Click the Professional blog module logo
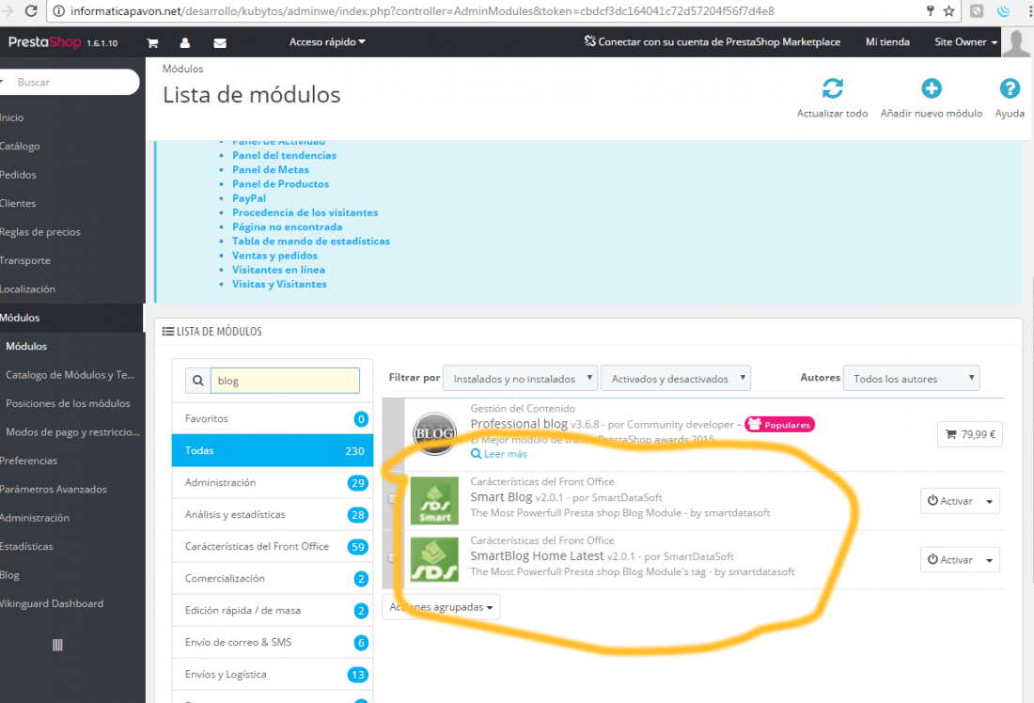The image size is (1034, 703). 434,433
